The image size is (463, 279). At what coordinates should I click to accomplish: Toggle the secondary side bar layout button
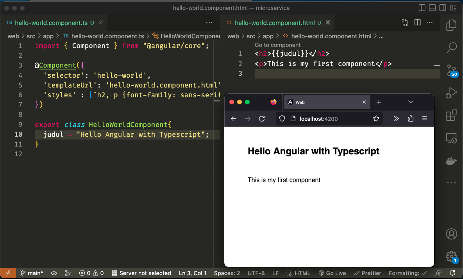(443, 8)
